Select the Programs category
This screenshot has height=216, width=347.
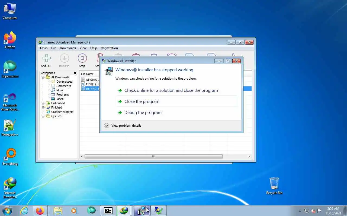click(x=62, y=94)
